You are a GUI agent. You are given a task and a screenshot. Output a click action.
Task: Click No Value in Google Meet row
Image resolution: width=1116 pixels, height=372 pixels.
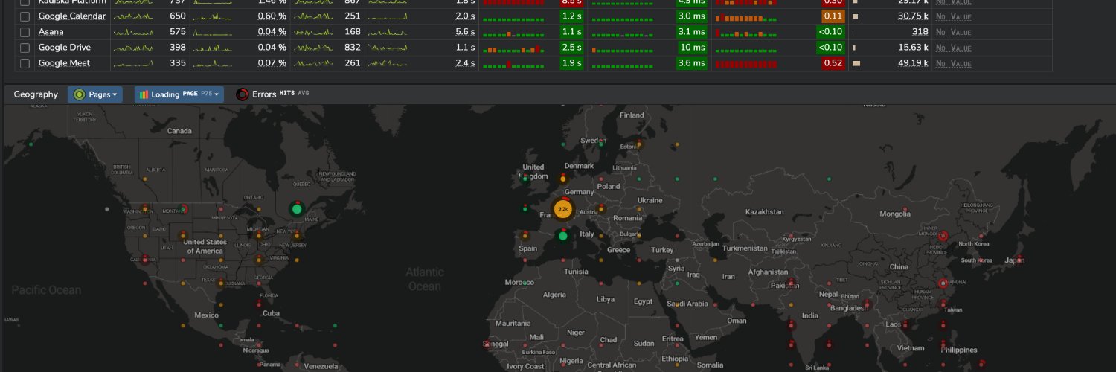pyautogui.click(x=954, y=63)
